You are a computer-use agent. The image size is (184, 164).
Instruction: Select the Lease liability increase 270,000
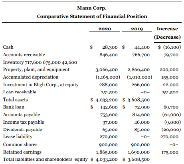[169, 137]
